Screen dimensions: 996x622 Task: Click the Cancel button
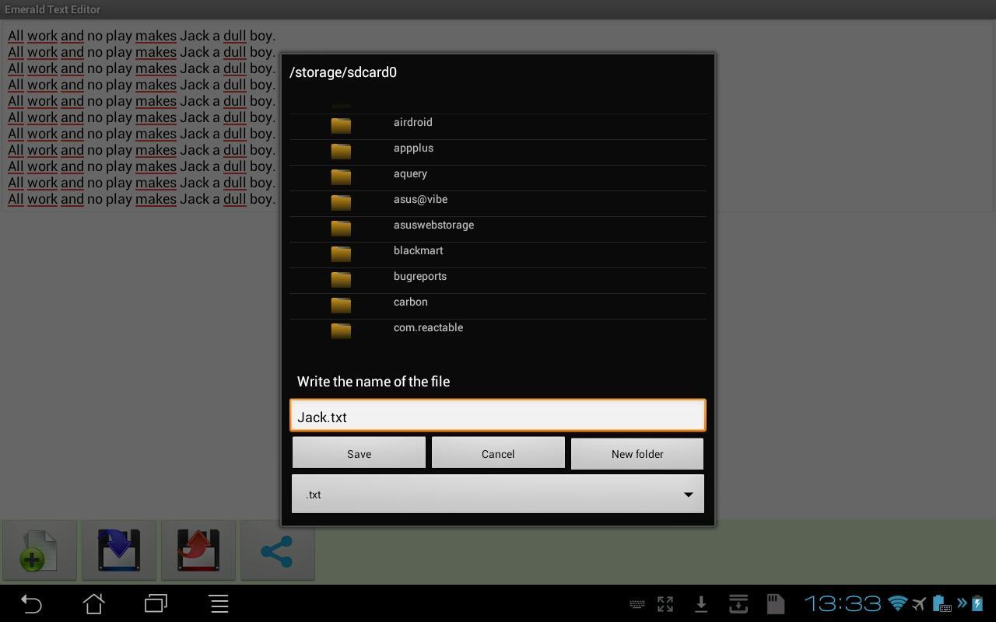pyautogui.click(x=498, y=453)
